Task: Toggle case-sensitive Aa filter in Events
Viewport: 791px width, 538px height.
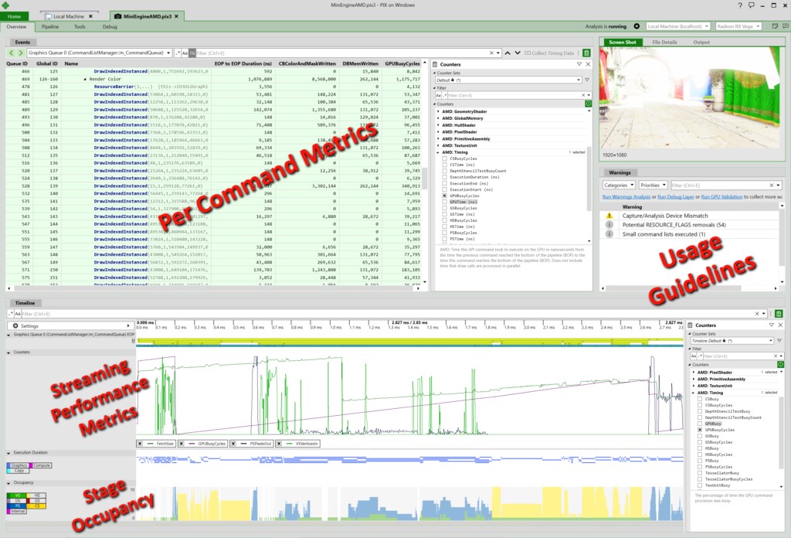Action: [x=185, y=53]
